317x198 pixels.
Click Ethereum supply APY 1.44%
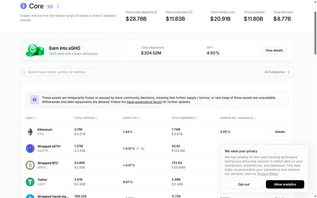tap(128, 132)
